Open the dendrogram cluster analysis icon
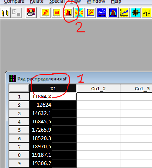 [147, 13]
